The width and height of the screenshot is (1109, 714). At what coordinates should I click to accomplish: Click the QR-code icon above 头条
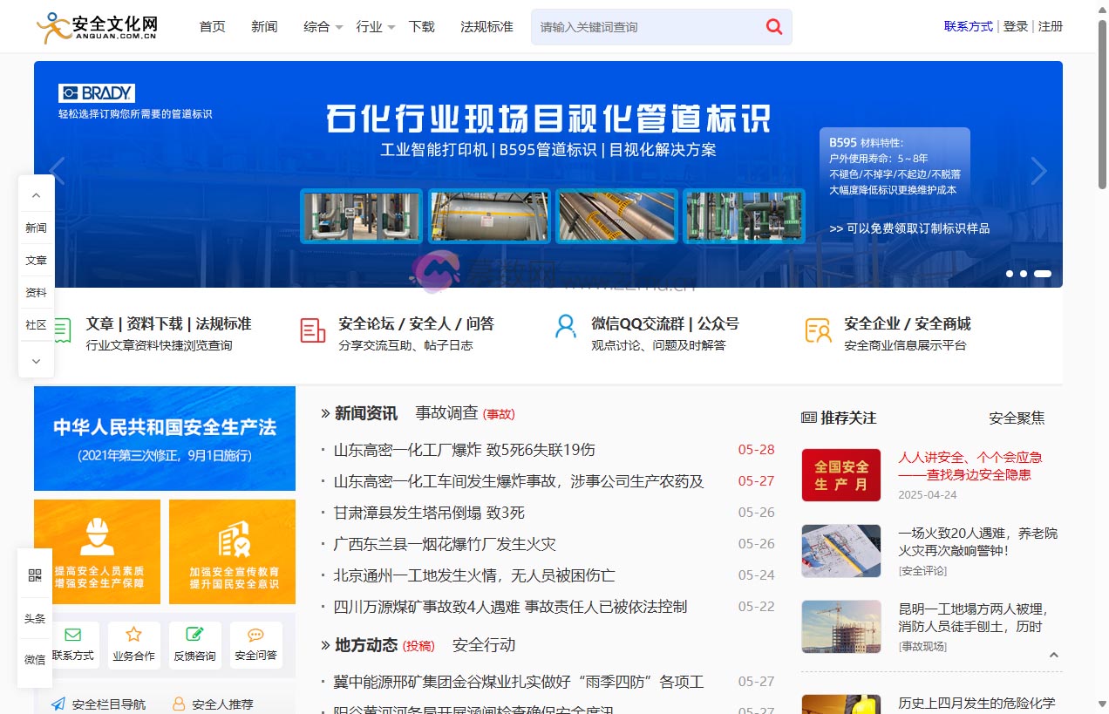(35, 575)
